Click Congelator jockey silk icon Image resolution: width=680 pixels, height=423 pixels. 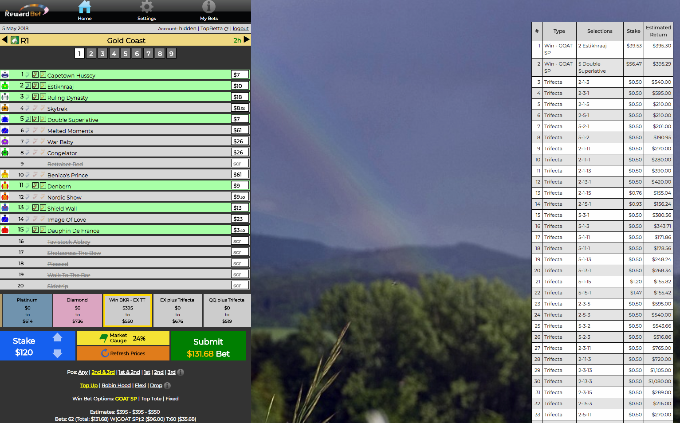(x=5, y=153)
